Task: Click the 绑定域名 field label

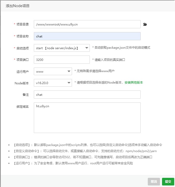Action: click(22, 106)
